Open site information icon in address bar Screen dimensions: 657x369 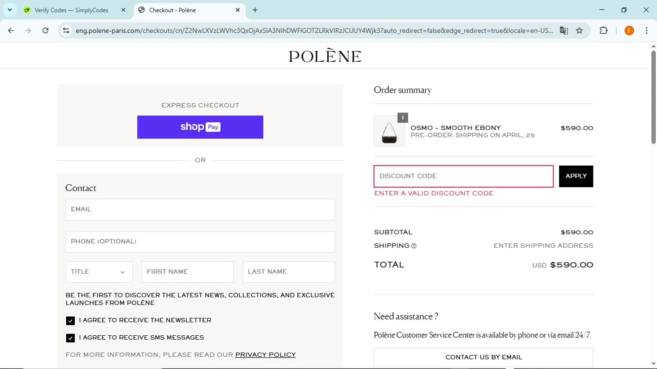[66, 31]
